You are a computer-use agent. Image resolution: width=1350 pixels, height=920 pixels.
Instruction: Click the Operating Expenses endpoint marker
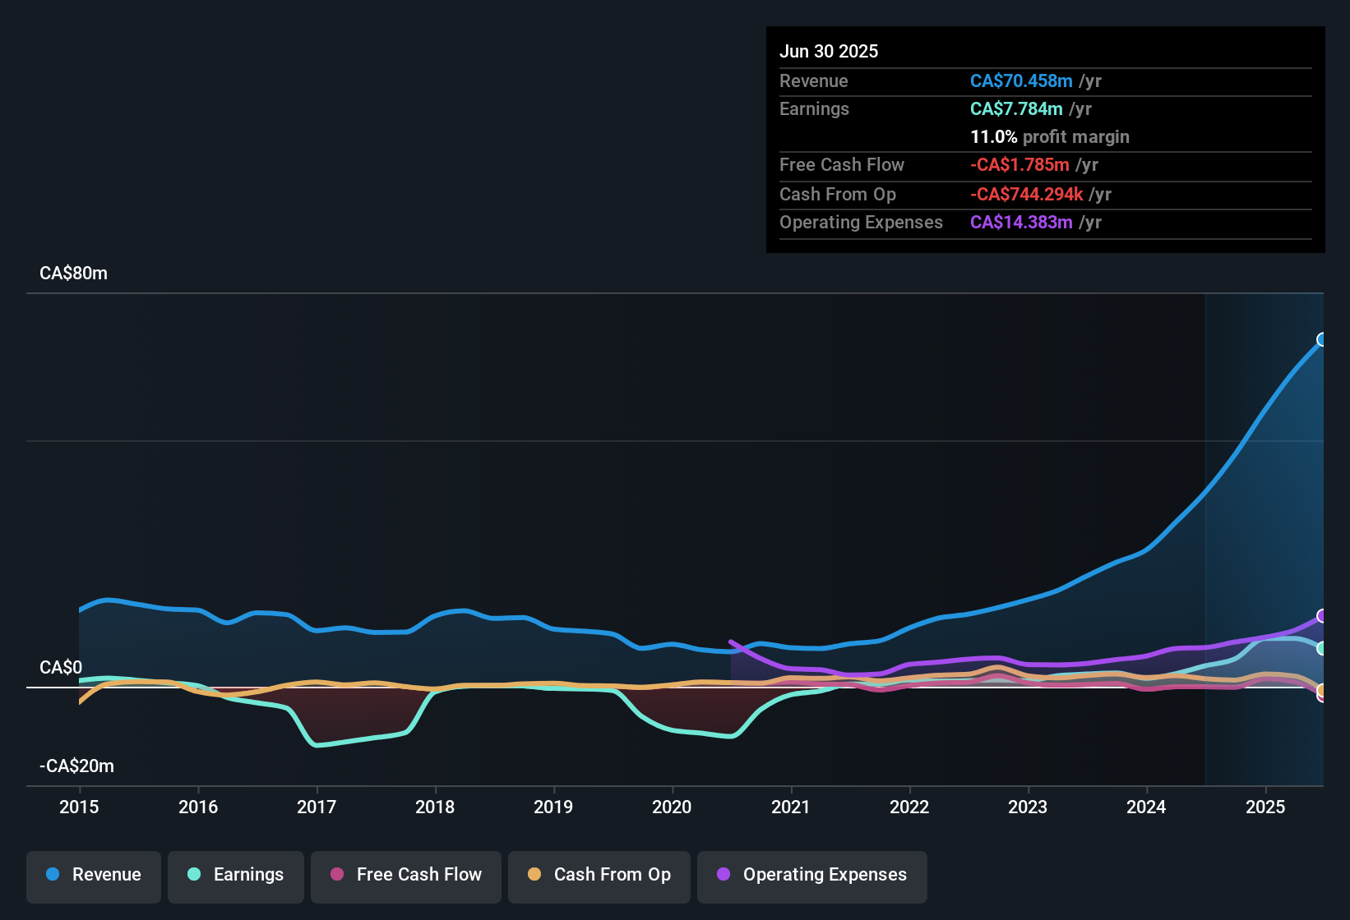[1322, 615]
